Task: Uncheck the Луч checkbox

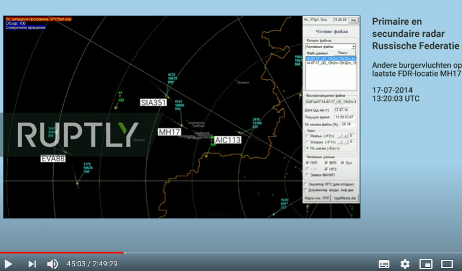Action: (342, 163)
